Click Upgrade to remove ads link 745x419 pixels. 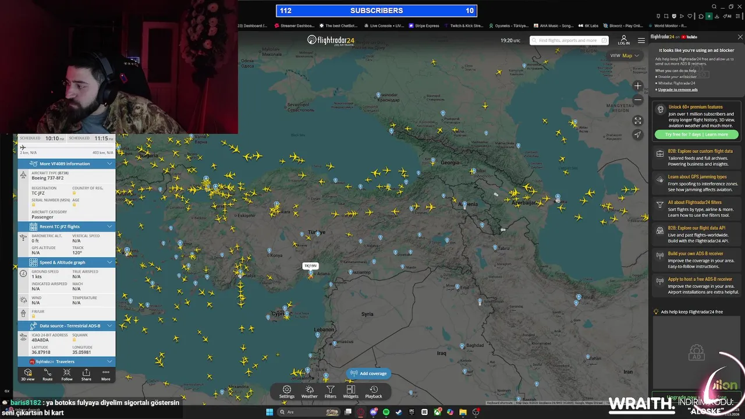(677, 90)
